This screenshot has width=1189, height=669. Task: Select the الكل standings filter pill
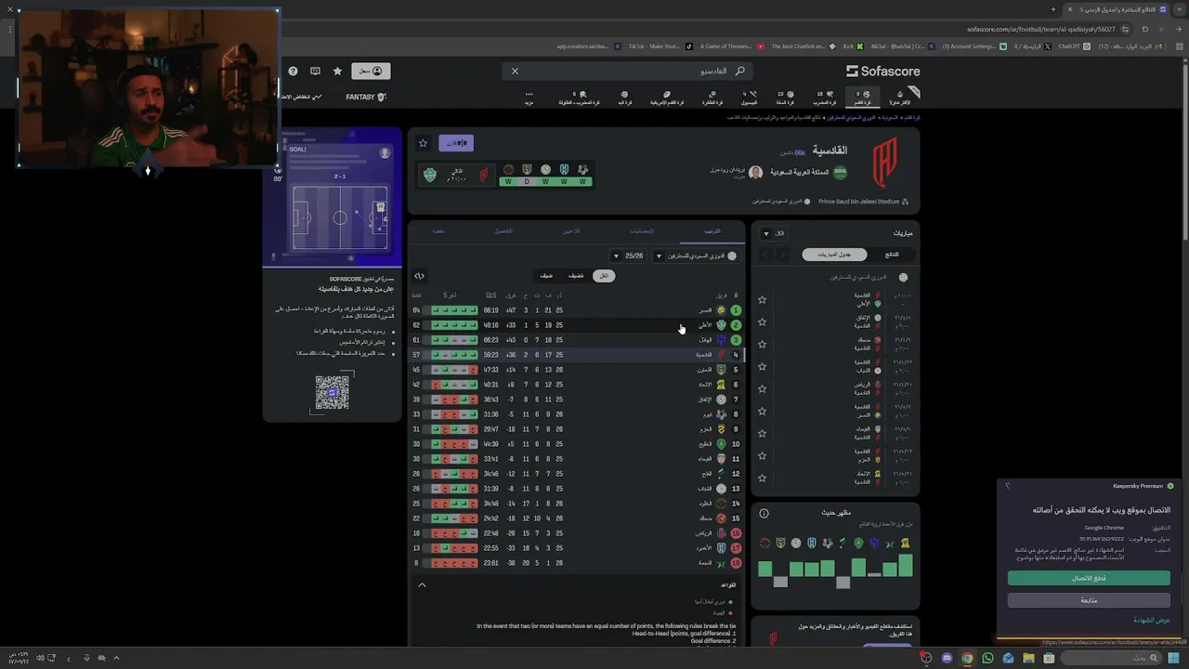[x=604, y=276]
